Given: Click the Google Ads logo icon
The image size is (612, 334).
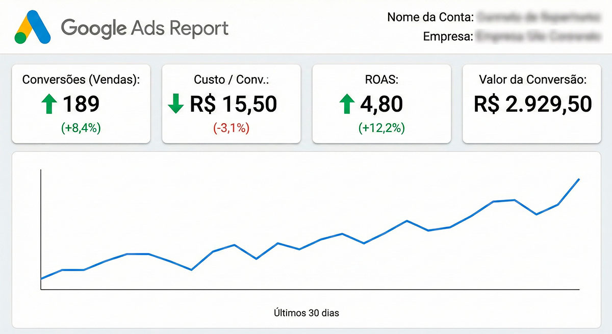Looking at the screenshot, I should [x=32, y=28].
